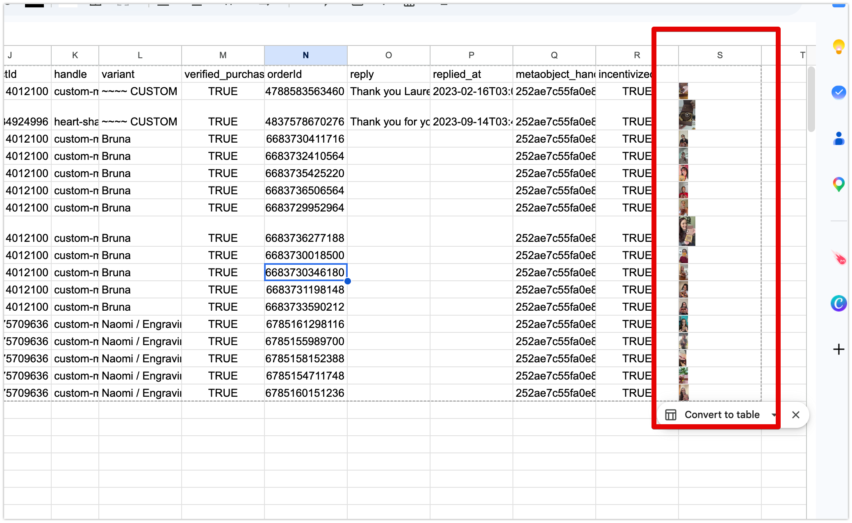852x523 pixels.
Task: Open the Google Tasks sidebar icon
Action: [x=838, y=92]
